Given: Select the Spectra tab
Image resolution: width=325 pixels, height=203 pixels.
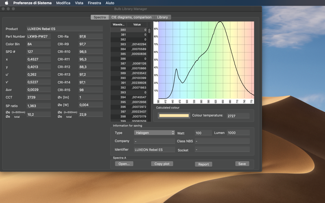Looking at the screenshot, I should tap(100, 17).
